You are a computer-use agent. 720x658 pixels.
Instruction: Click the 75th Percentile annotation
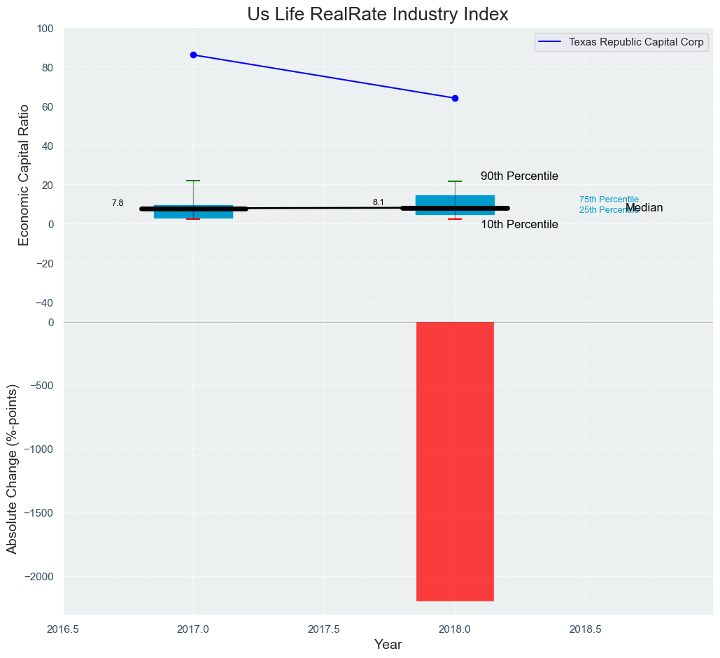pyautogui.click(x=609, y=199)
